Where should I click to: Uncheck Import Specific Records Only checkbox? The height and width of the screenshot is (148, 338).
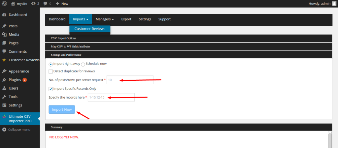(x=51, y=89)
